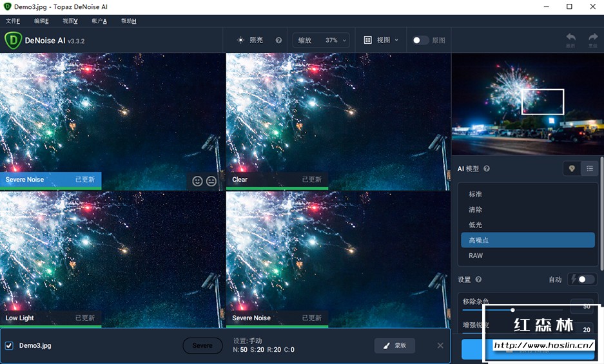The height and width of the screenshot is (364, 604).
Task: Undo the last change
Action: click(570, 40)
